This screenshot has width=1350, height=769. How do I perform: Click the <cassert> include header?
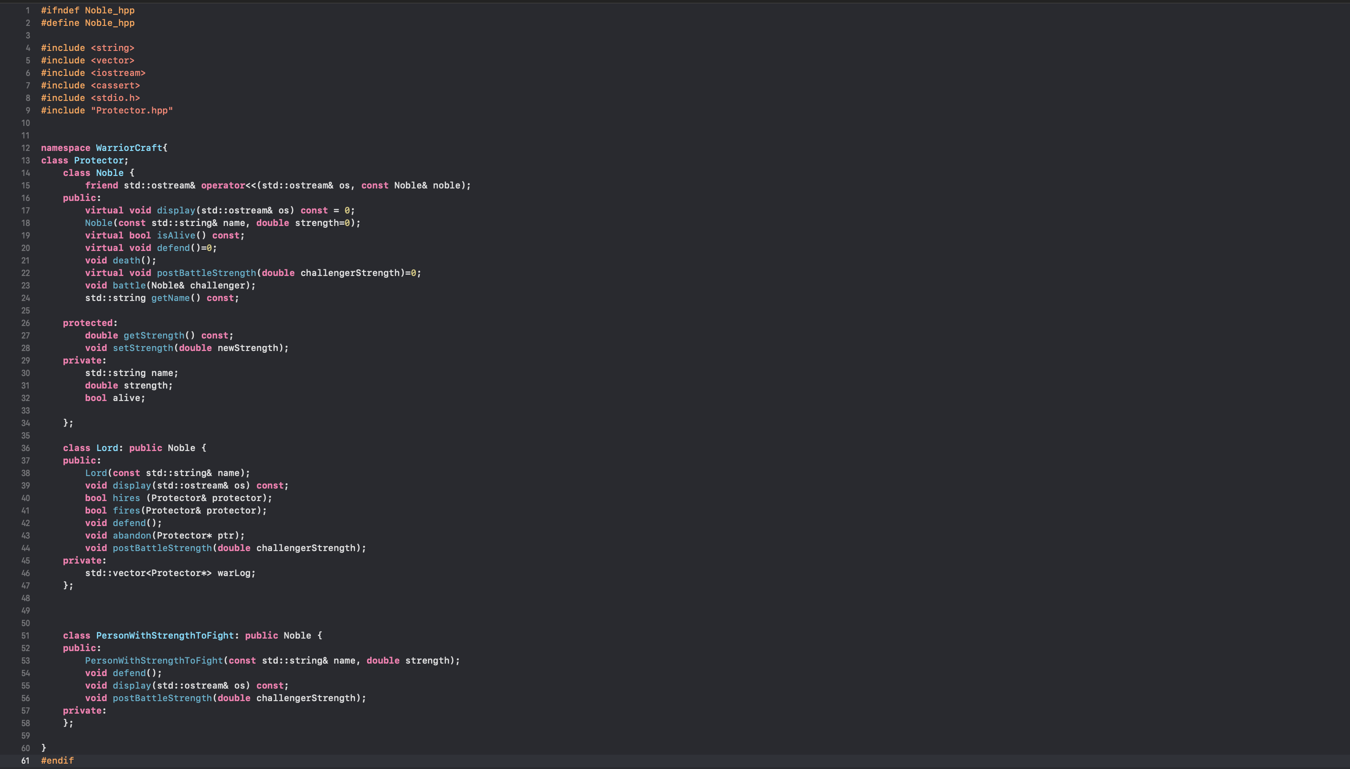115,86
